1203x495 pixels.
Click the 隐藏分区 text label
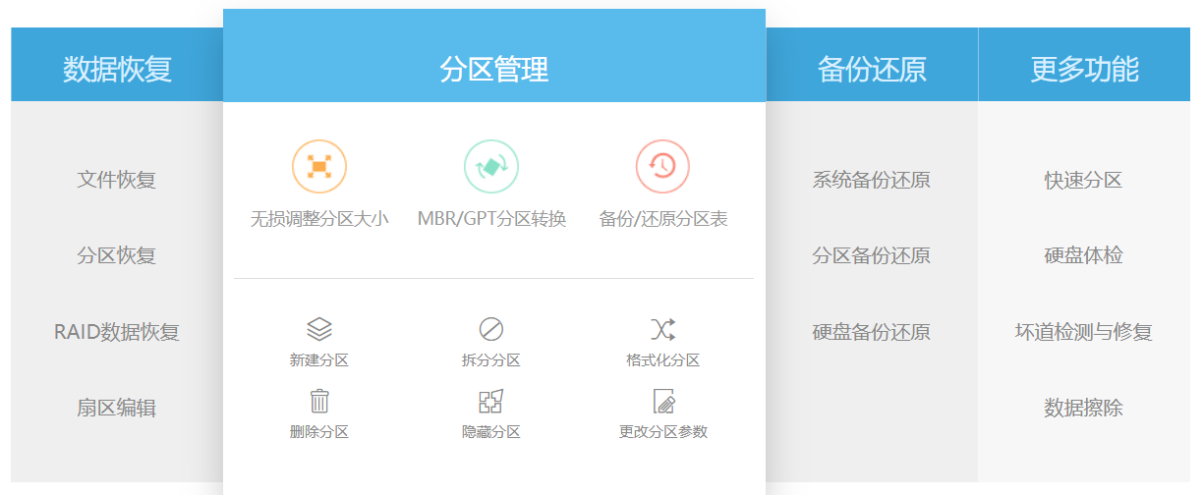(x=491, y=432)
